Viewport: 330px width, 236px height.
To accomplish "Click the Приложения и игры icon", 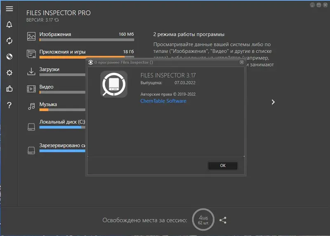I will coord(31,54).
